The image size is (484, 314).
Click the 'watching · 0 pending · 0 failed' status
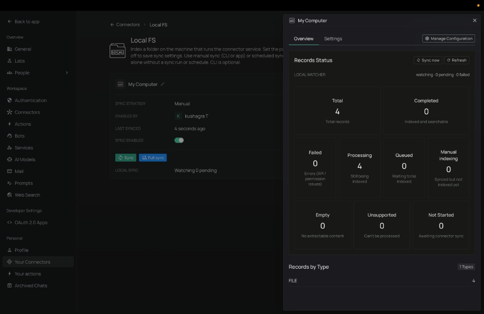[442, 75]
